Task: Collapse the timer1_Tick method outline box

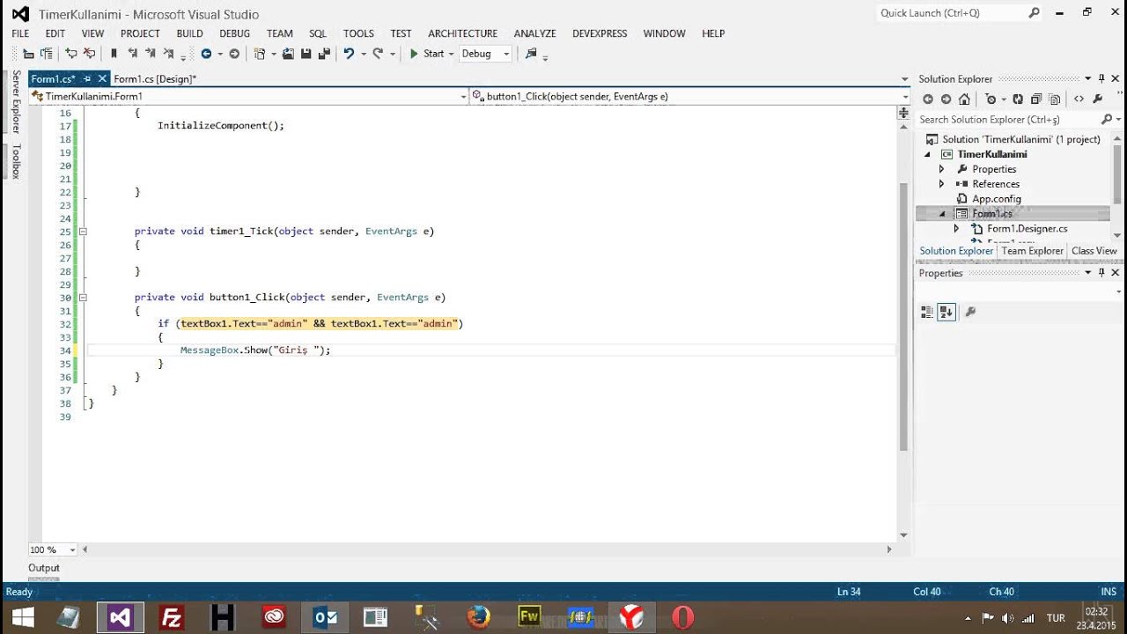Action: pyautogui.click(x=83, y=232)
